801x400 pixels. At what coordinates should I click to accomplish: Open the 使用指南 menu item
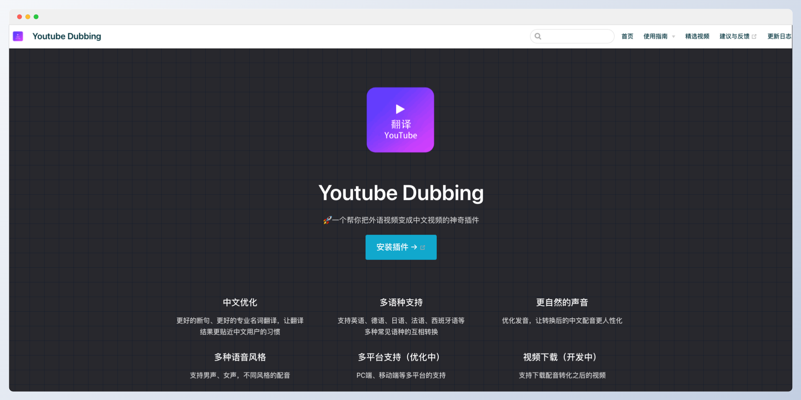[655, 36]
